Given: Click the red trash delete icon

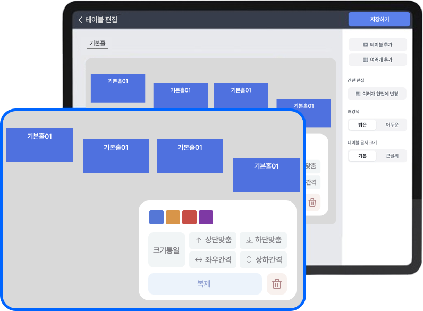Looking at the screenshot, I should pyautogui.click(x=276, y=284).
